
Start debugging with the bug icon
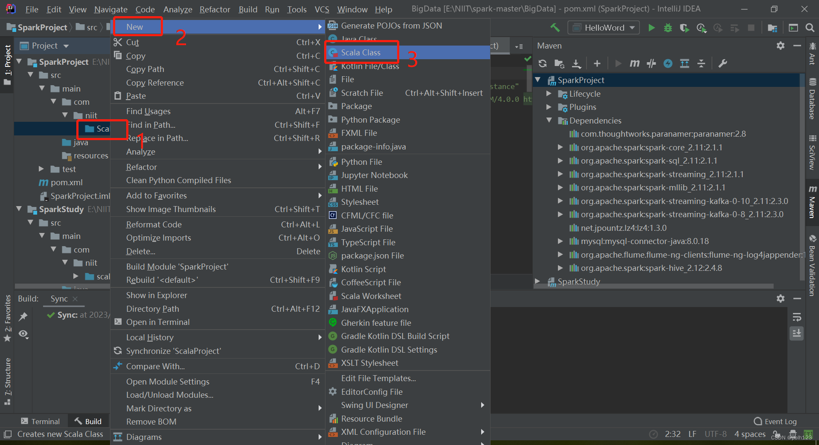click(668, 28)
